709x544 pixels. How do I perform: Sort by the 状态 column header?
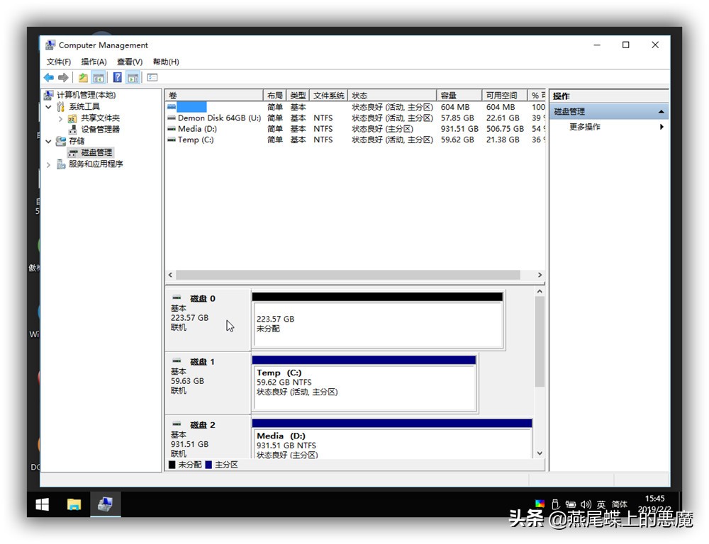pos(393,96)
